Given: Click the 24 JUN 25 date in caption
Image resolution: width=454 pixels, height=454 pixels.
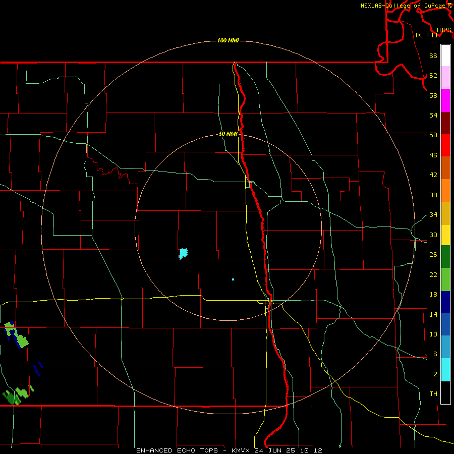Looking at the screenshot, I should pyautogui.click(x=274, y=450).
